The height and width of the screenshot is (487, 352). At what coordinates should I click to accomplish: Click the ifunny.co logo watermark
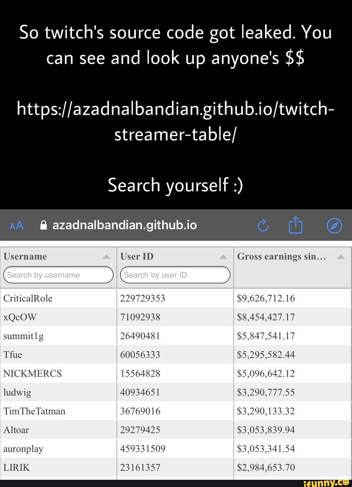[x=326, y=483]
